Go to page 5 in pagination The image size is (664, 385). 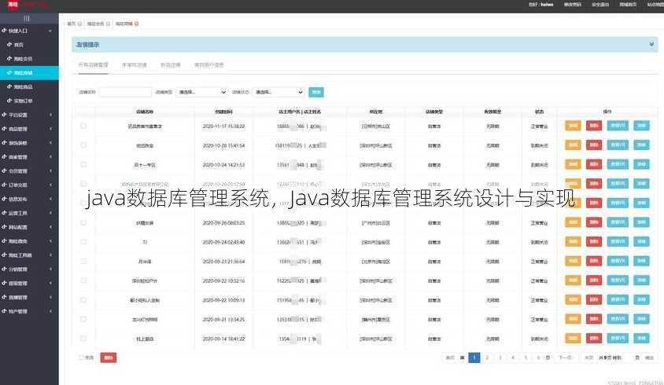pyautogui.click(x=526, y=357)
